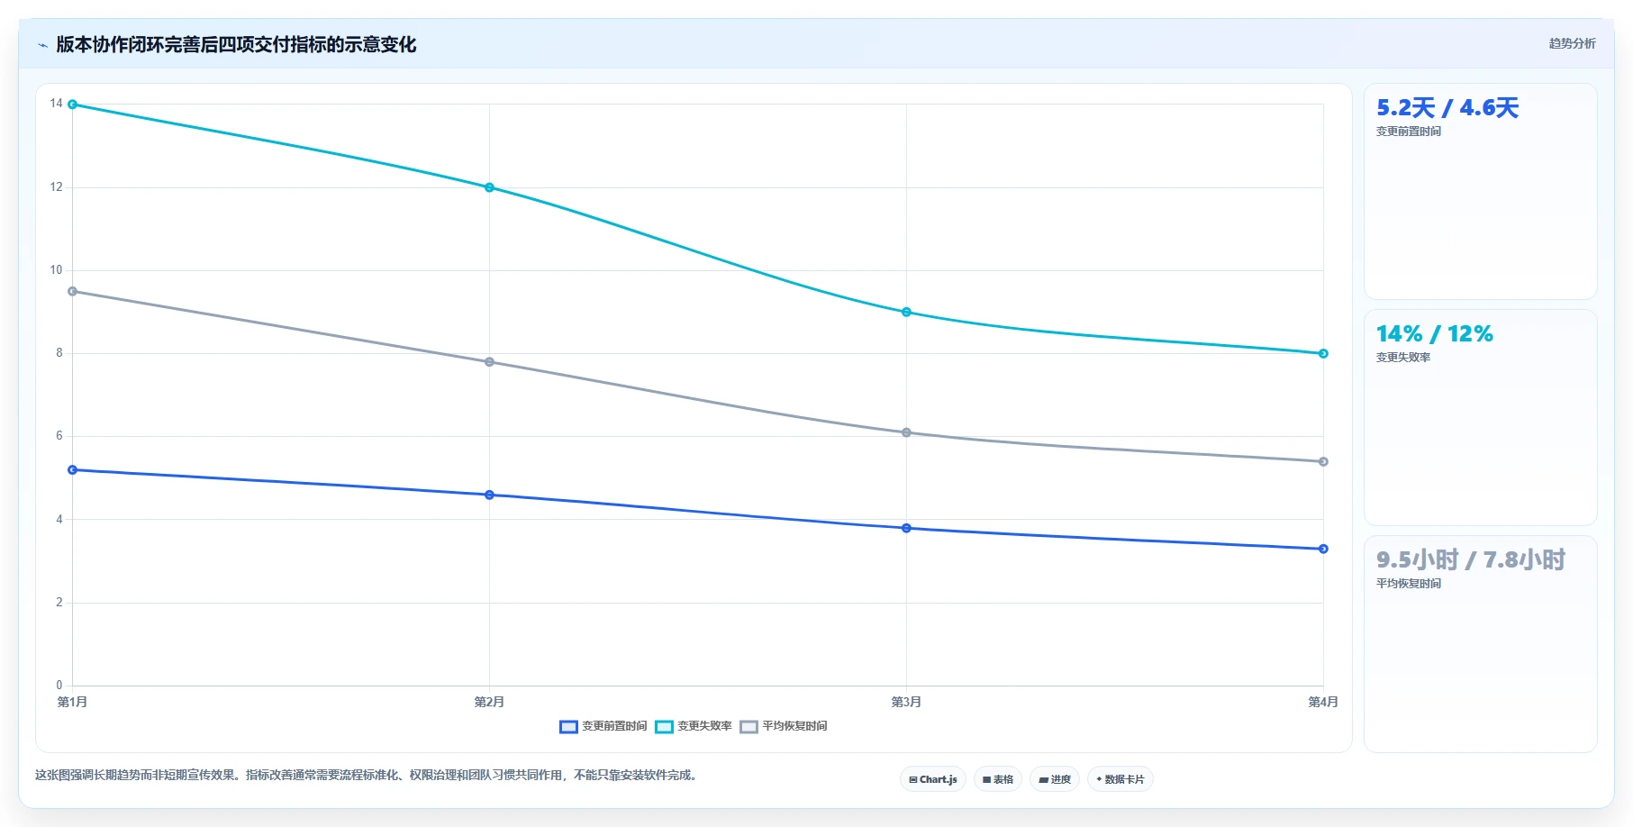Click the 9.5小时 / 7.8小时 stat value
Viewport: 1633px width, 827px height.
pos(1471,560)
